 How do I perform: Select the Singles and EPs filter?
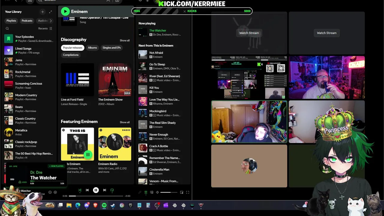[x=112, y=48]
